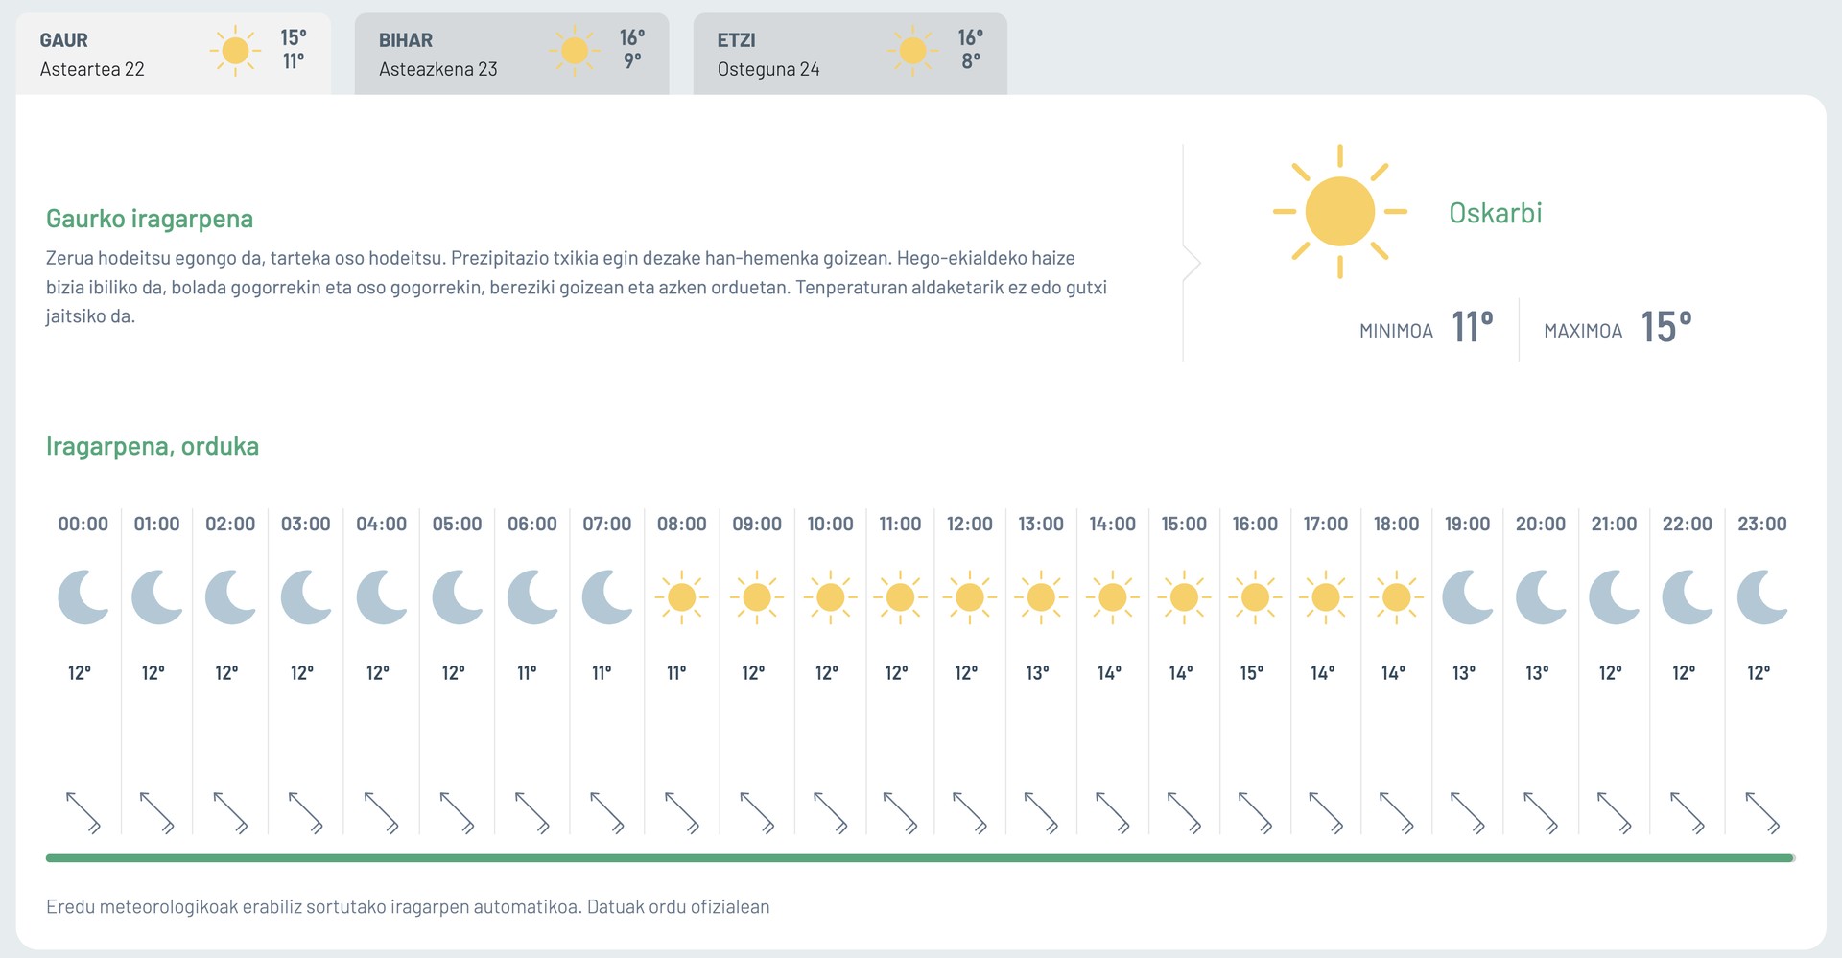Click the 11° temperature at 06:00
The image size is (1842, 958).
[x=527, y=673]
